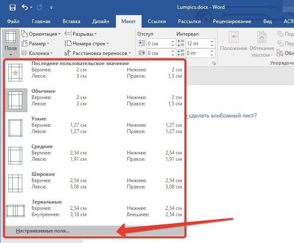Screen dimensions: 294x243
Task: Open the Файл tab
Action: point(13,21)
